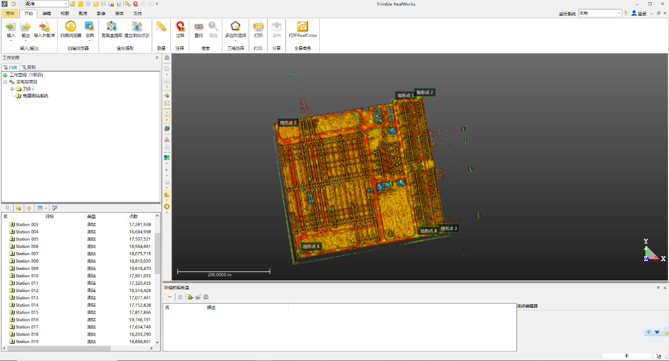Image resolution: width=669 pixels, height=361 pixels.
Task: Collapse the 变电站项目 project tree node
Action: coord(5,82)
